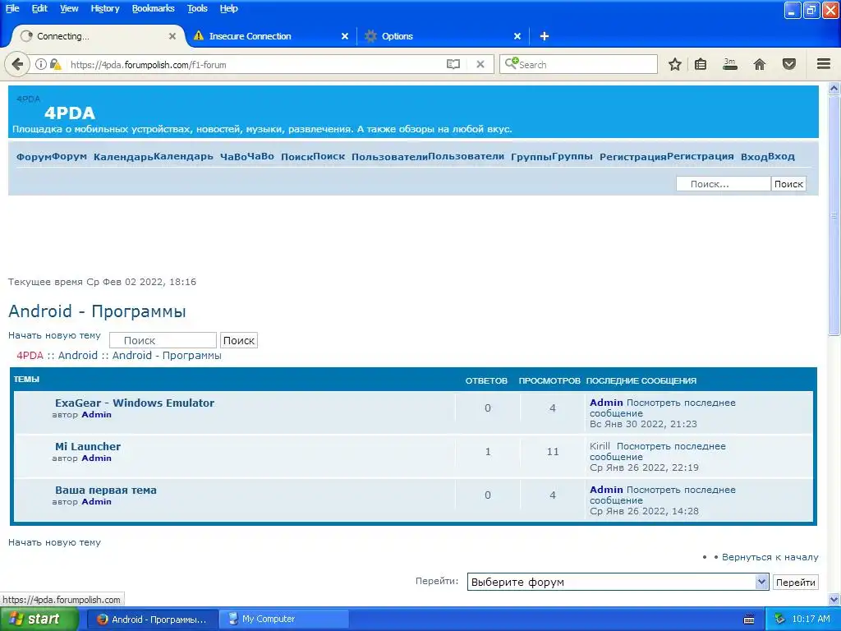Inspect the insecure padlock warning icon

(55, 64)
